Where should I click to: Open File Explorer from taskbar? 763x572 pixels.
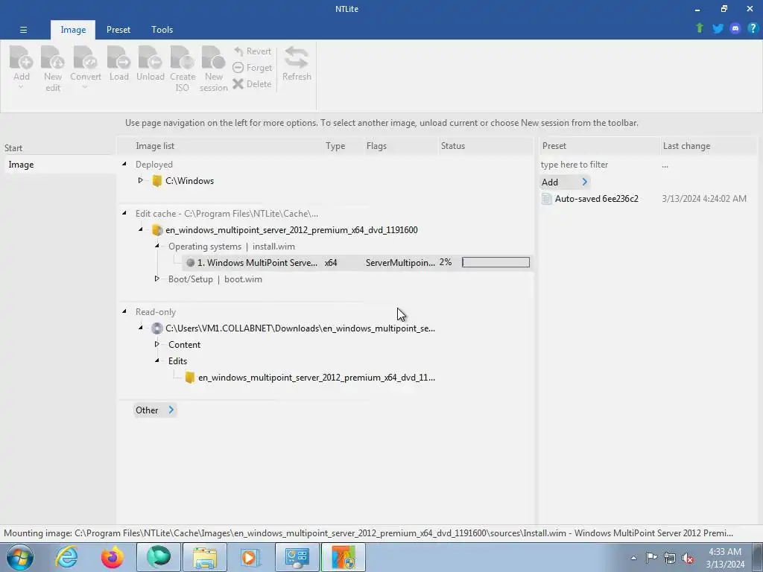(x=205, y=557)
